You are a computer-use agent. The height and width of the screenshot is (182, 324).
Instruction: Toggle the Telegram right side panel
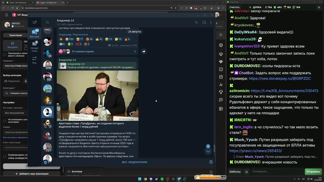(204, 22)
